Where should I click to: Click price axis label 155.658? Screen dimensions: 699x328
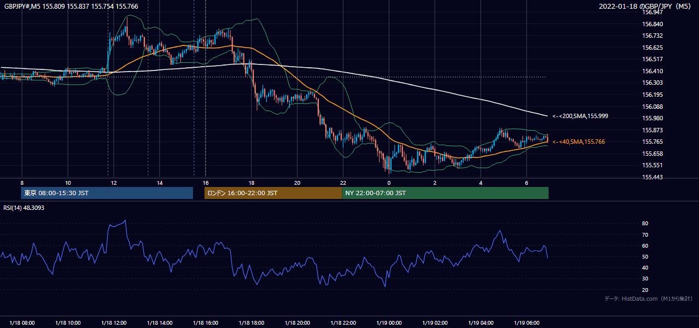pyautogui.click(x=652, y=154)
